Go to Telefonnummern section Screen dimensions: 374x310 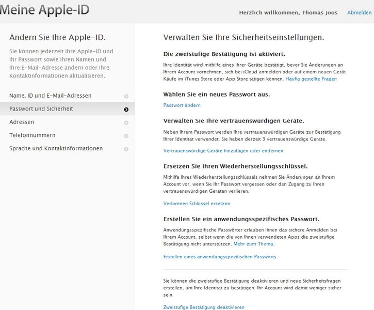click(67, 135)
